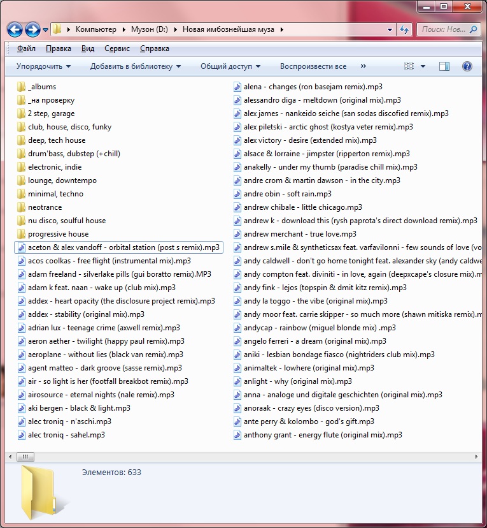The width and height of the screenshot is (487, 528).
Task: Select 'andy la toggo - the vibe (original mix).mp3'
Action: 316,301
